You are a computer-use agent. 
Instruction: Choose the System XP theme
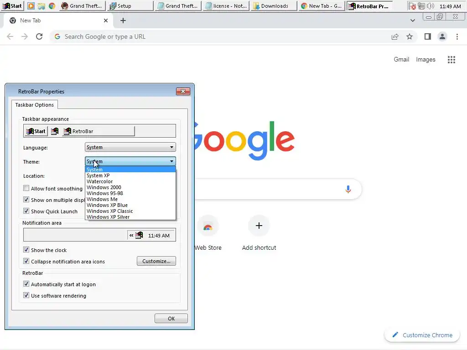pos(130,175)
